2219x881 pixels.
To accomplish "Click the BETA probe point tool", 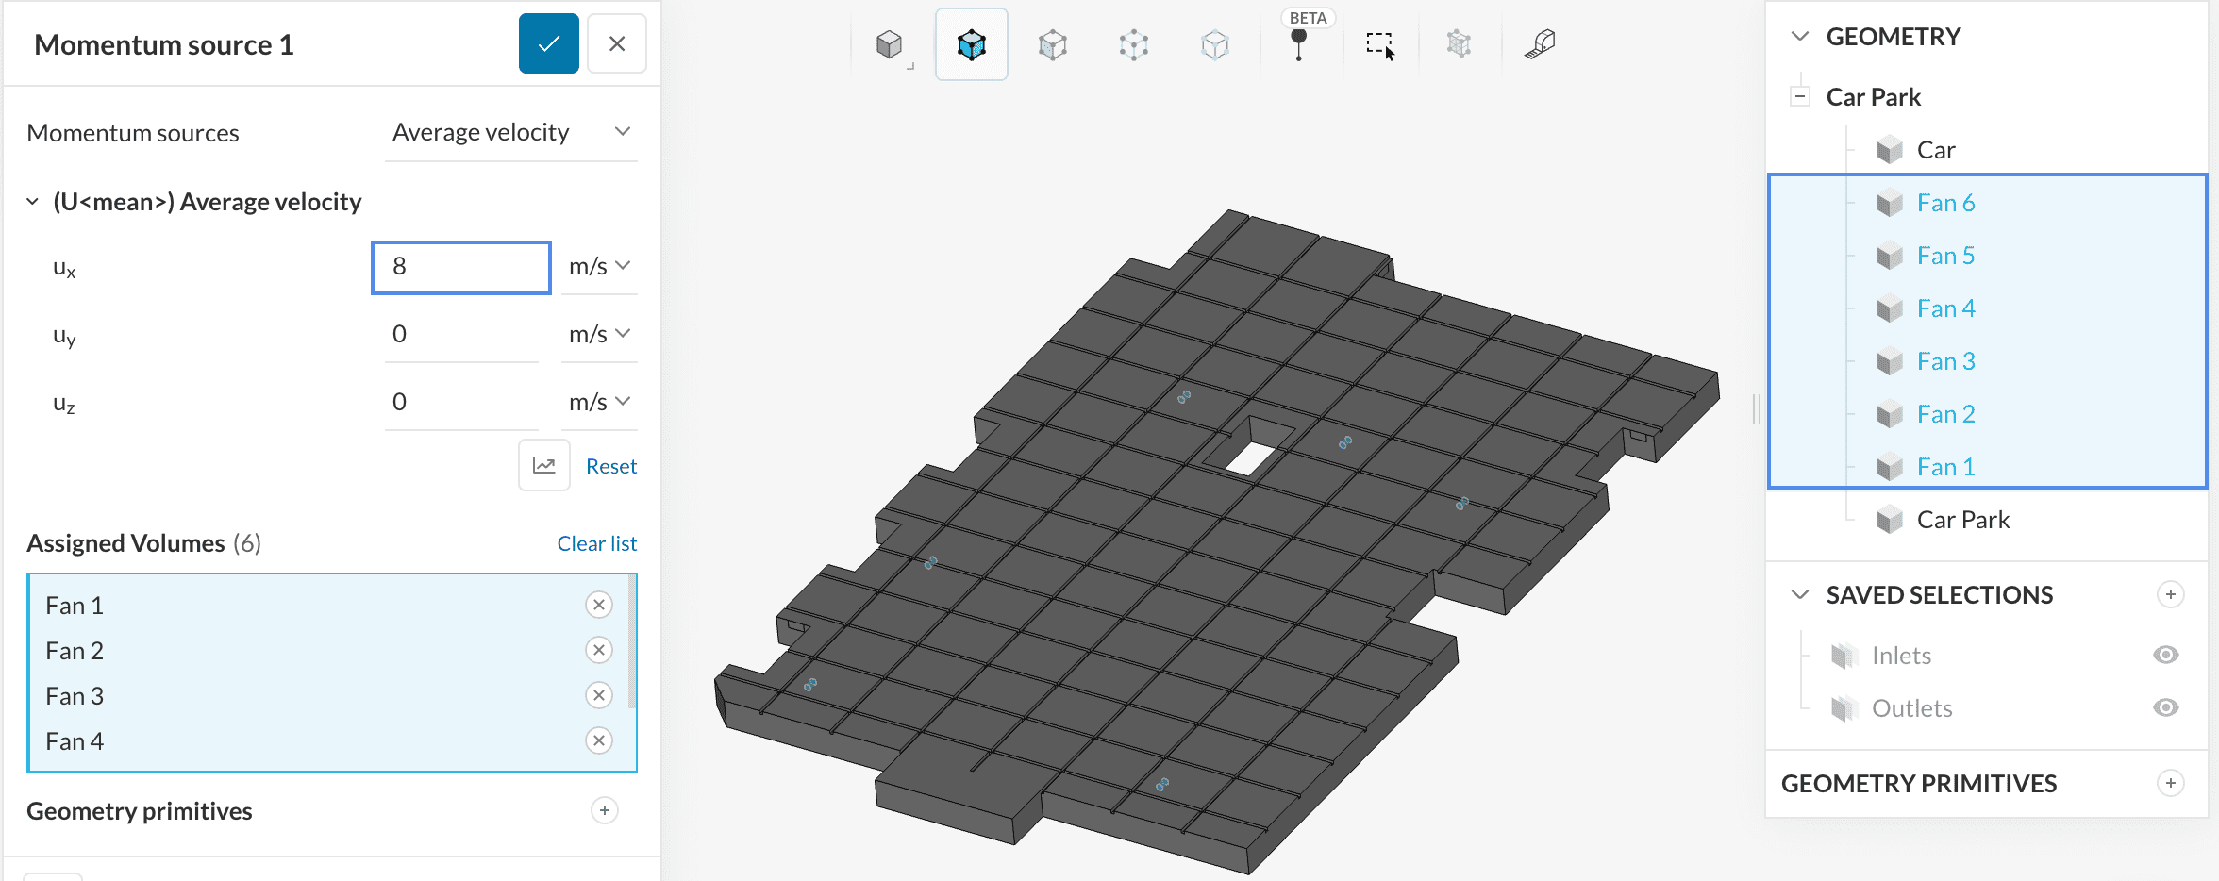I will click(1299, 44).
